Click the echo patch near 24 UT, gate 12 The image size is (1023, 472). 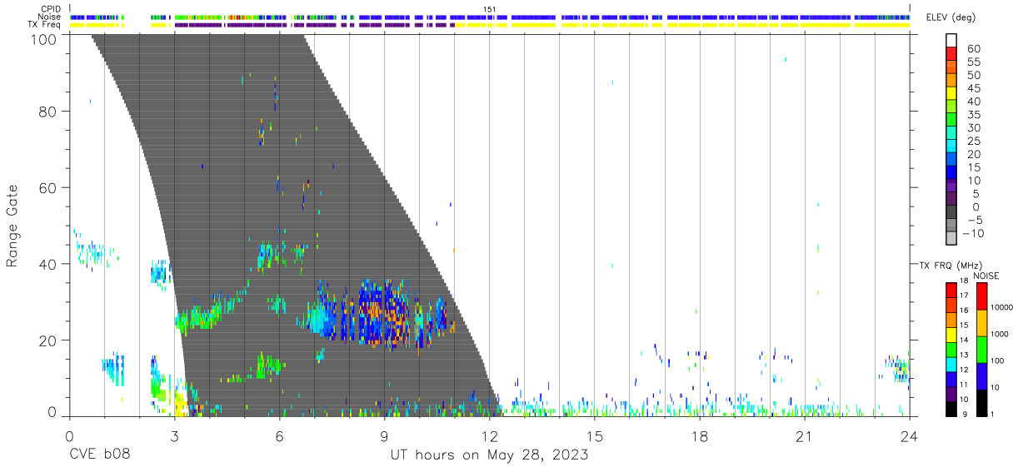(898, 368)
